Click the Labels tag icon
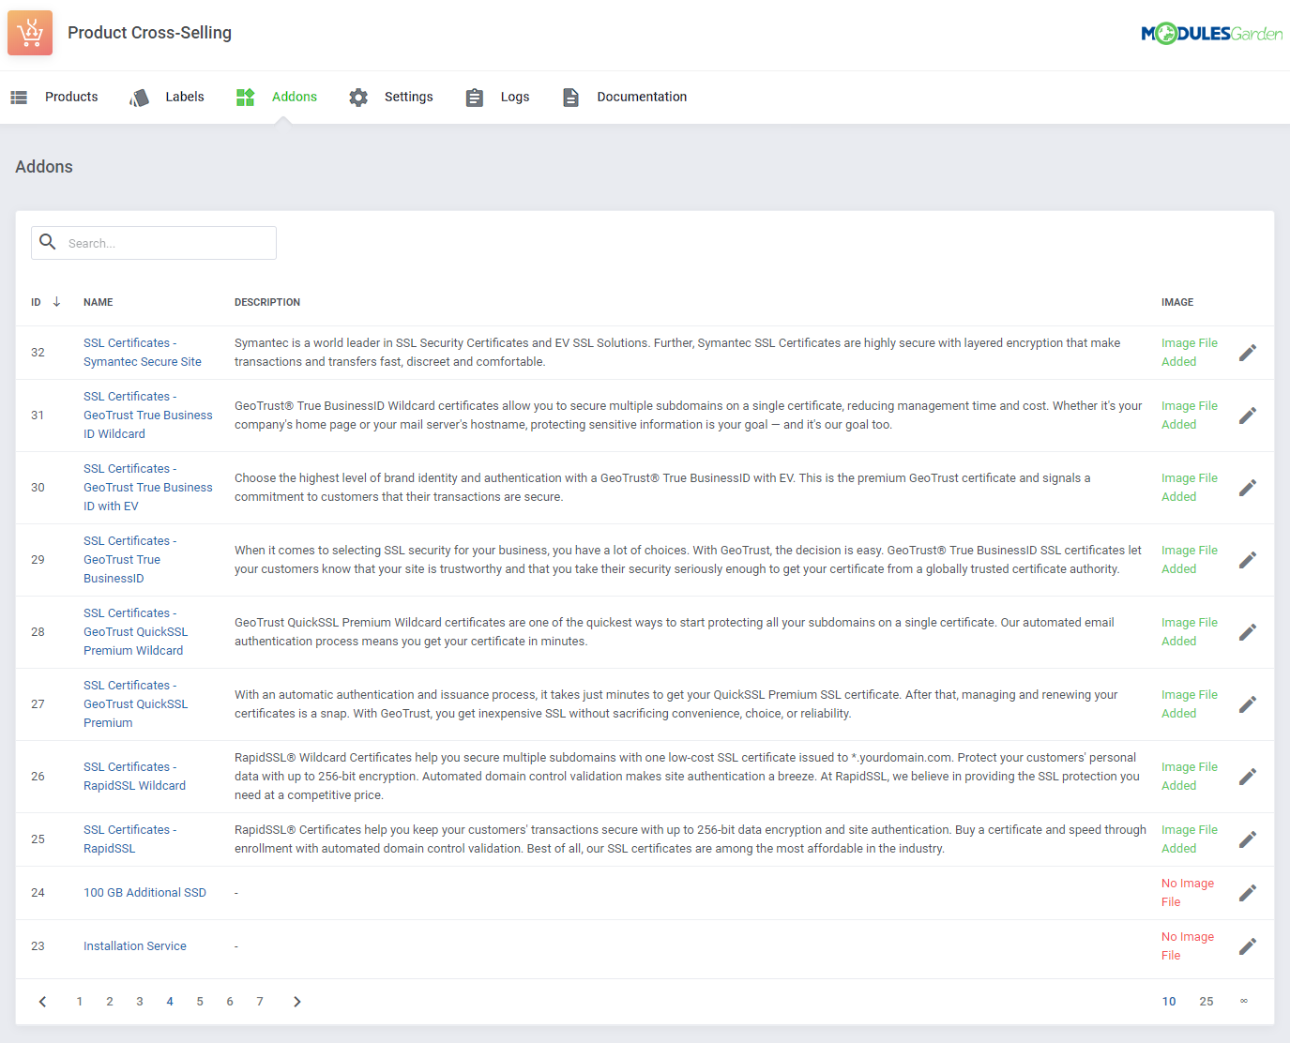This screenshot has height=1043, width=1290. click(x=140, y=97)
